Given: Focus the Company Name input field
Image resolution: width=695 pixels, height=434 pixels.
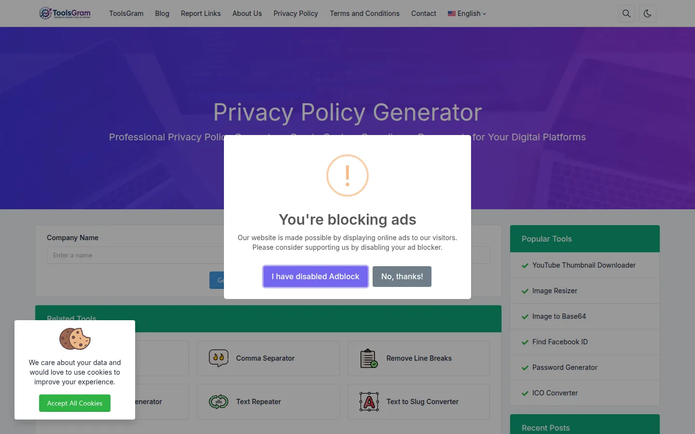Looking at the screenshot, I should [135, 255].
